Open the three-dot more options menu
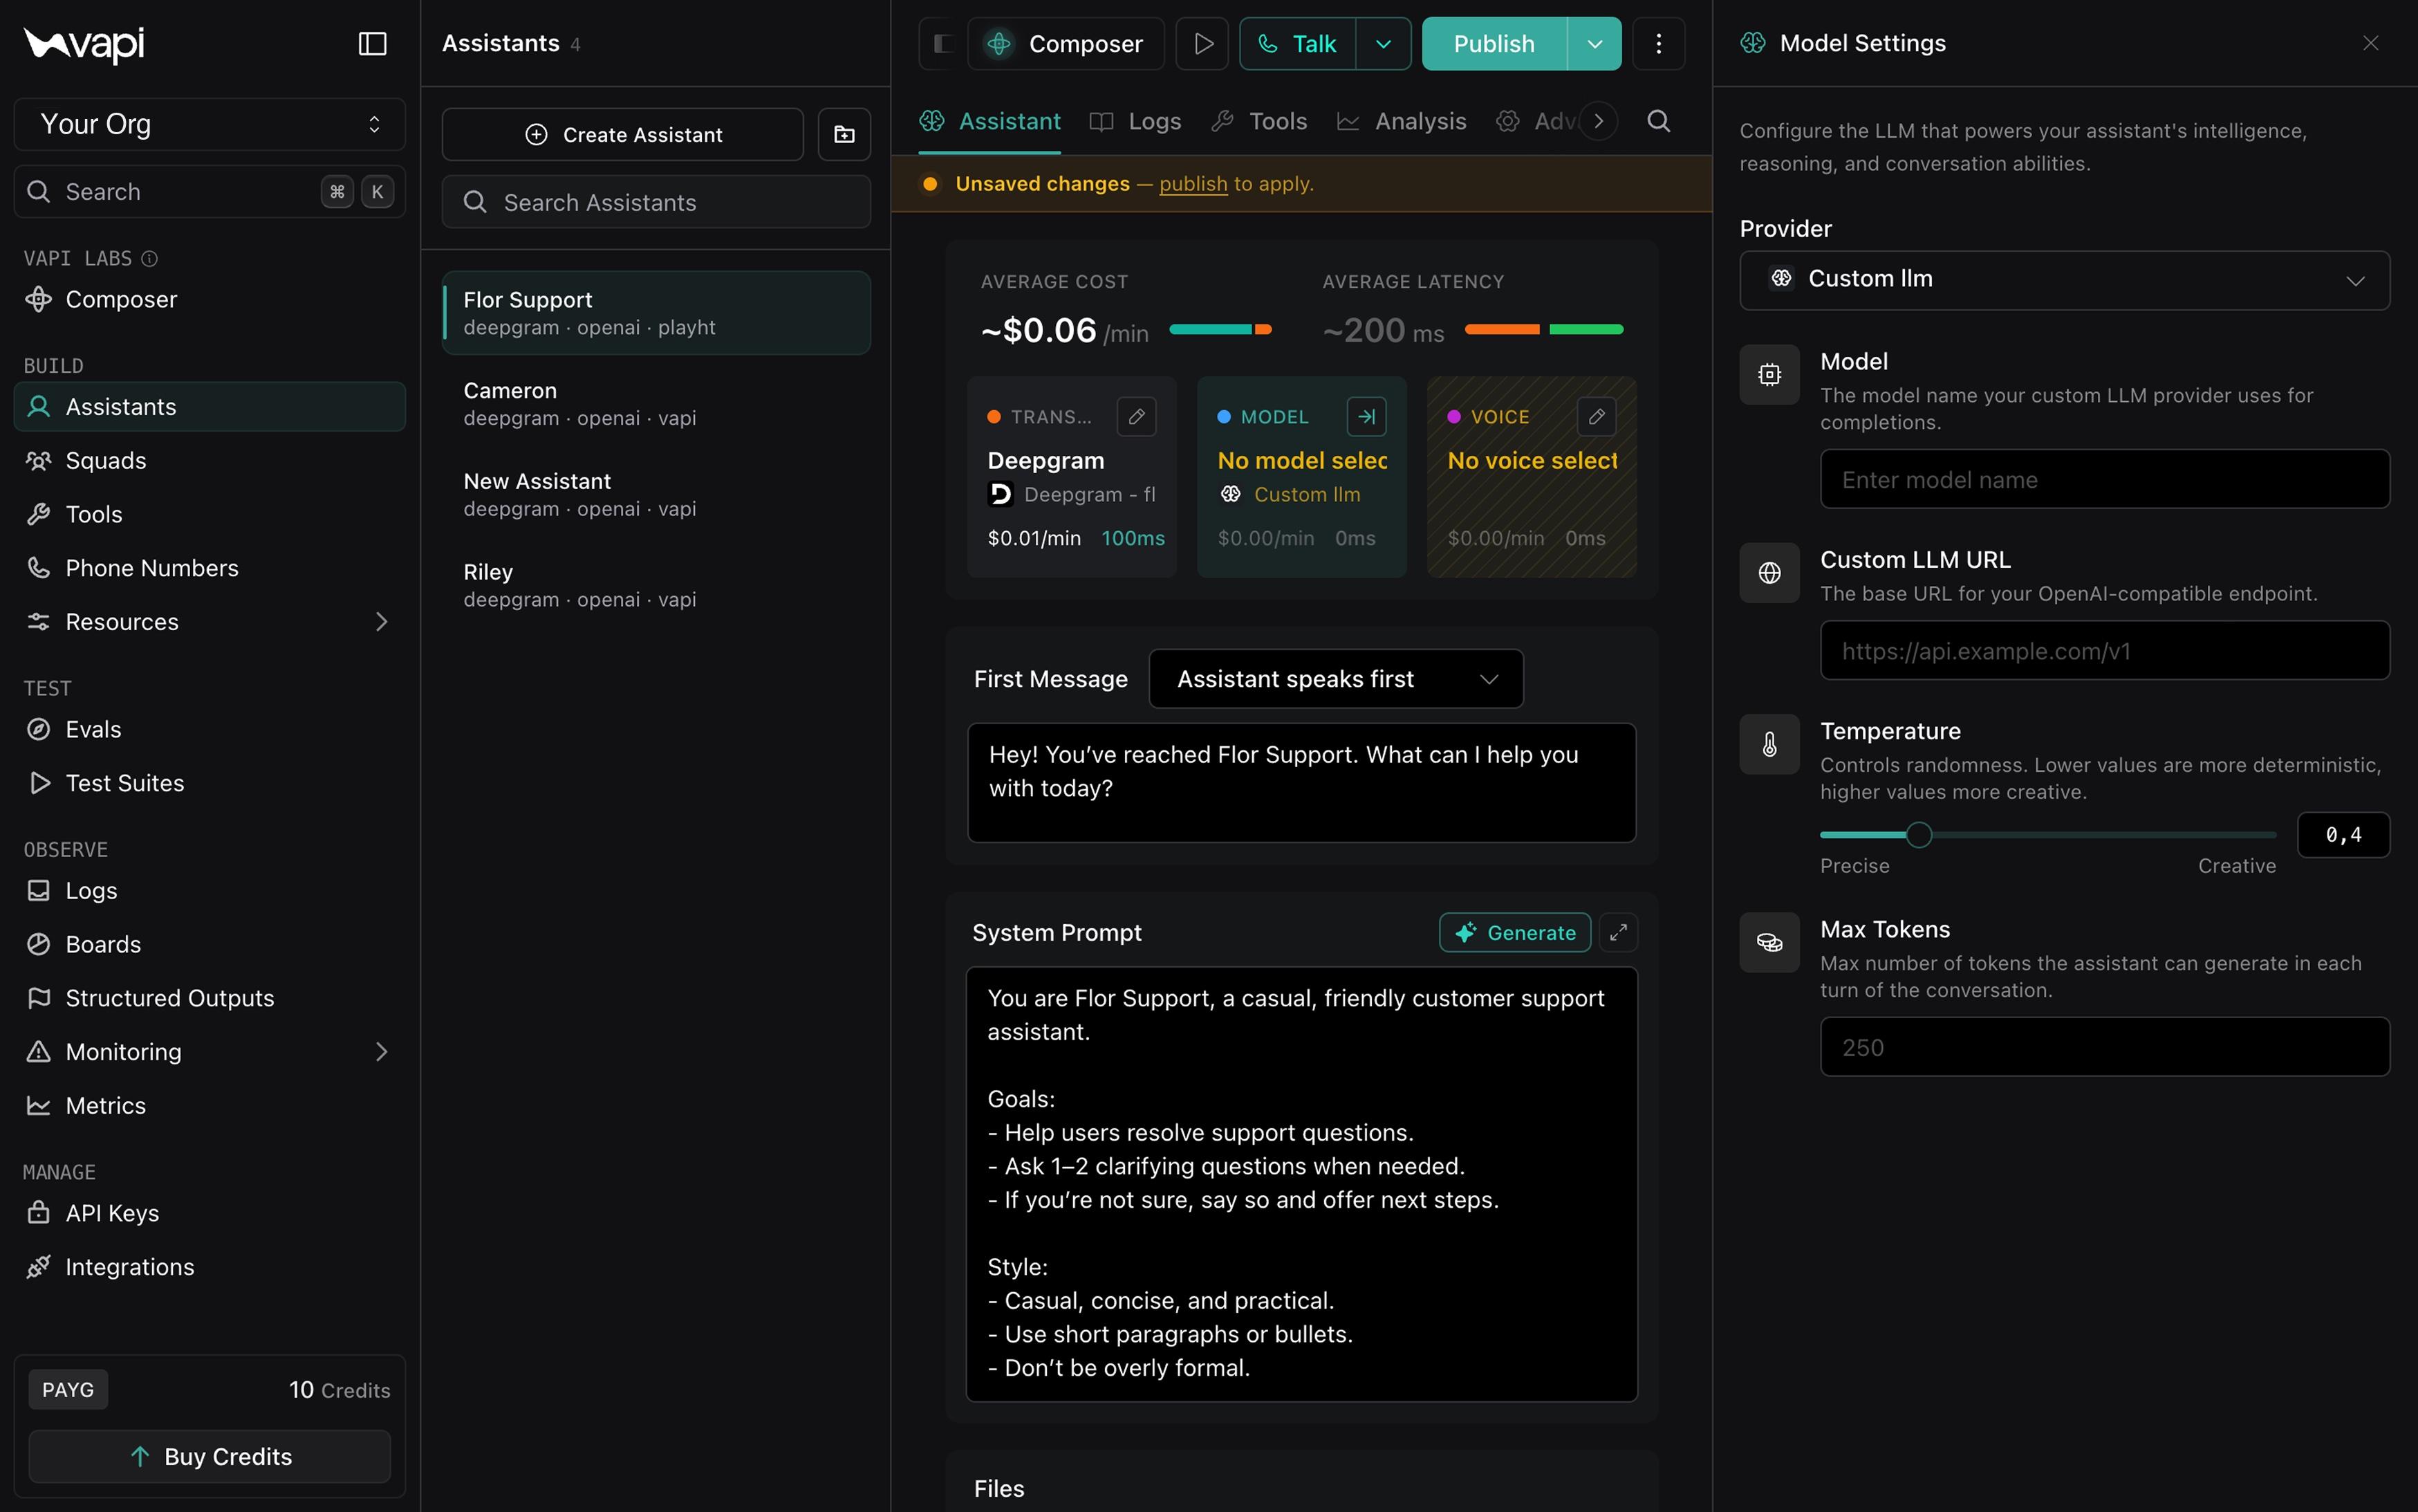Screen dimensions: 2418x1512 1658,43
